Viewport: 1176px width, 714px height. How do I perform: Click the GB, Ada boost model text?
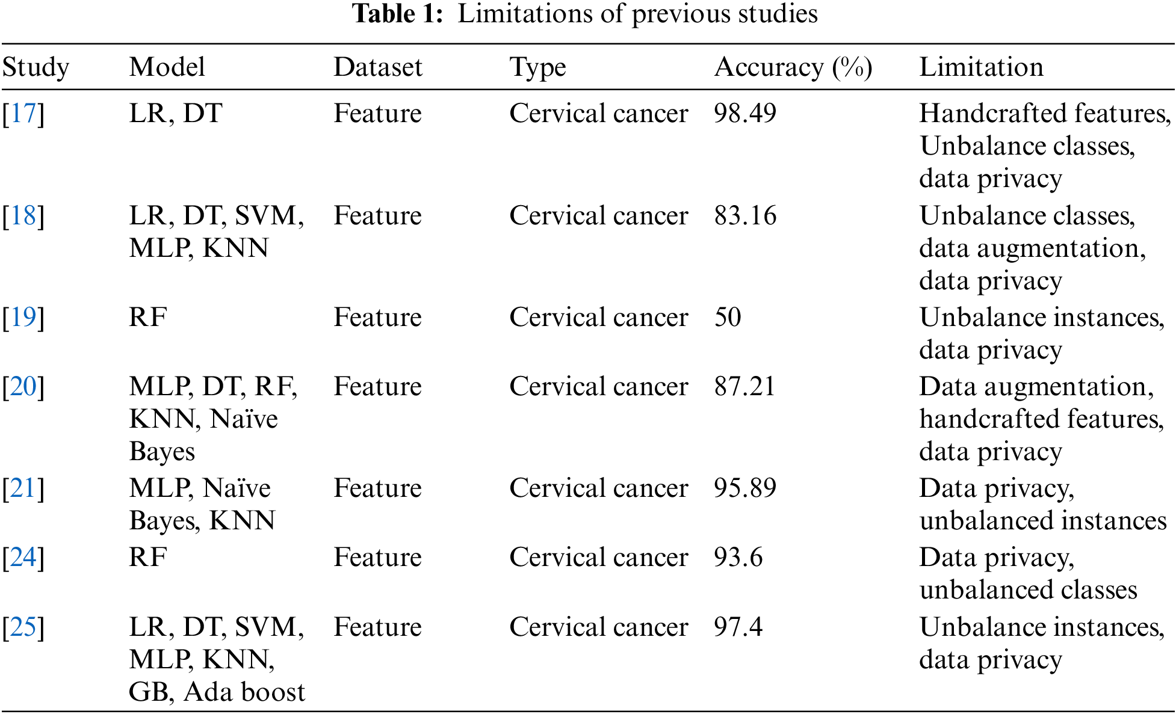tap(217, 692)
